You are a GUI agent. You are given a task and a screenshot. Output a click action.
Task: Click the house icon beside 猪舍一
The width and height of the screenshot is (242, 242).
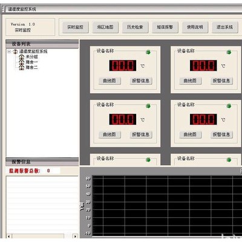[x=21, y=62]
